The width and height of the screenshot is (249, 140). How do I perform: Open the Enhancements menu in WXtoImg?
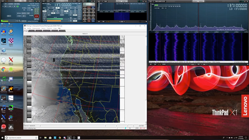(36, 28)
